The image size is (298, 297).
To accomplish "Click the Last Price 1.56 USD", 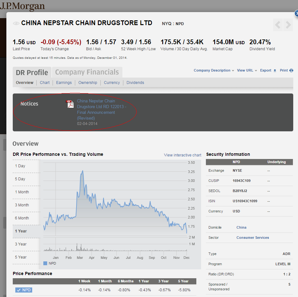I will tap(24, 42).
